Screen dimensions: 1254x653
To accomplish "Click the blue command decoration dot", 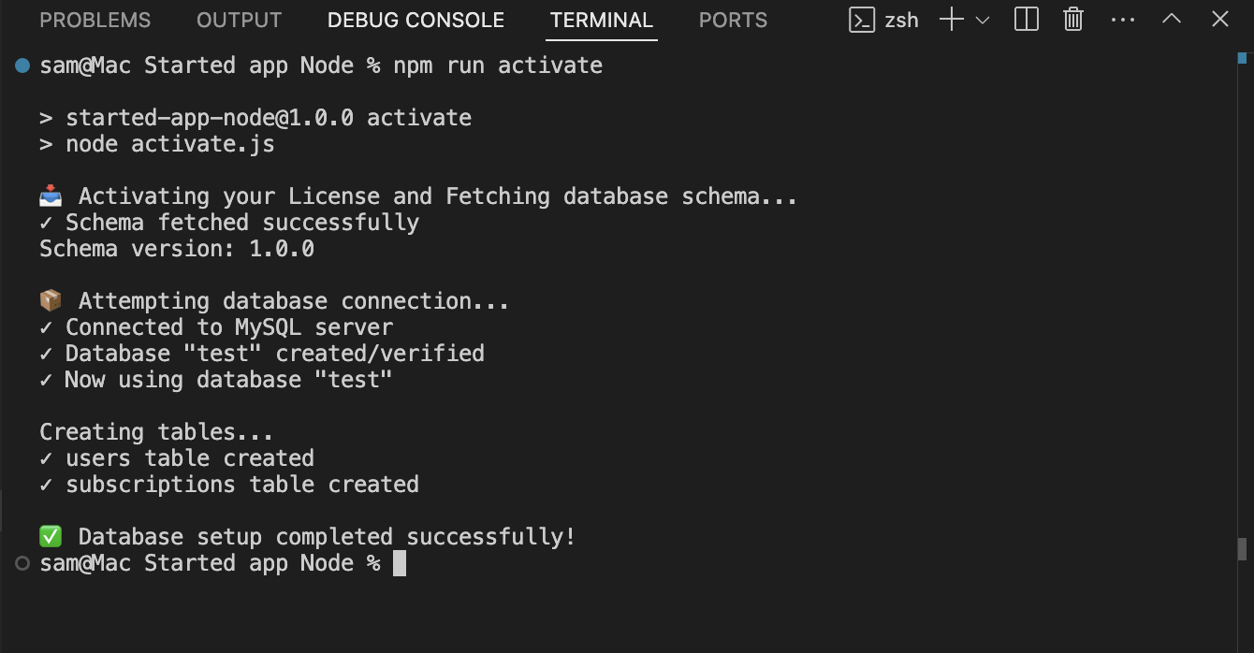I will coord(22,65).
